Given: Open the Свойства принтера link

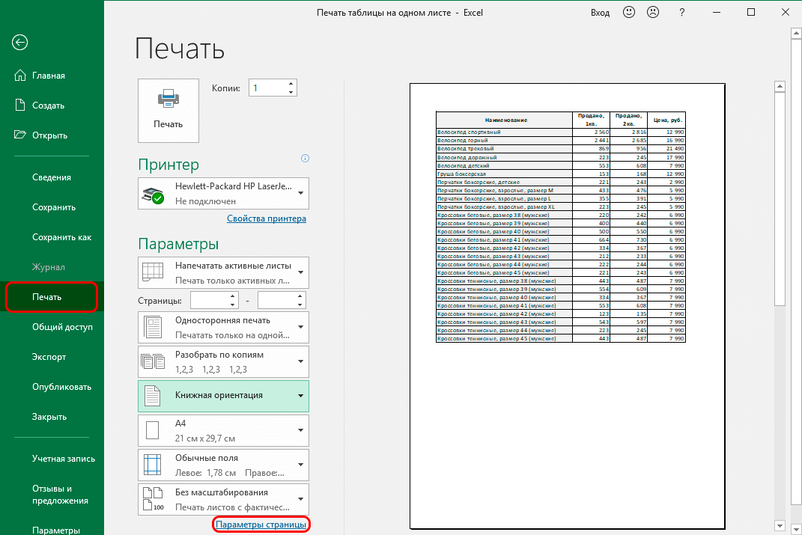Looking at the screenshot, I should [266, 218].
